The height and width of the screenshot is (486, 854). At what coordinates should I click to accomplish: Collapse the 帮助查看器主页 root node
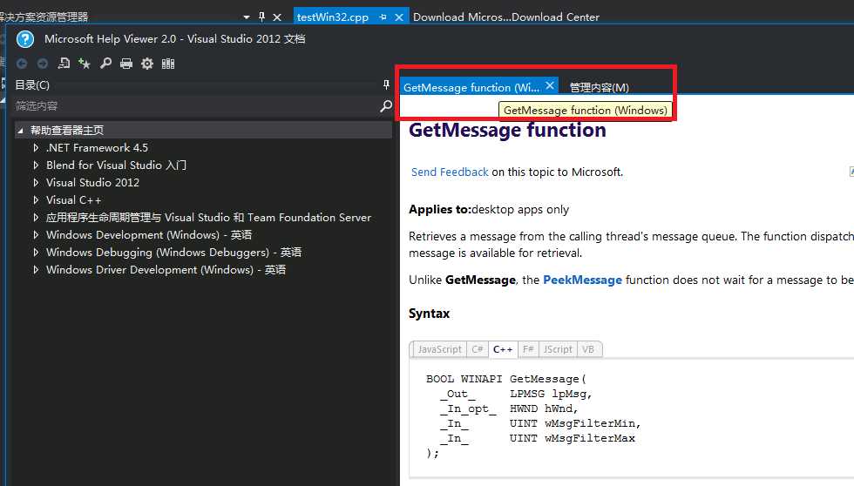click(x=20, y=131)
